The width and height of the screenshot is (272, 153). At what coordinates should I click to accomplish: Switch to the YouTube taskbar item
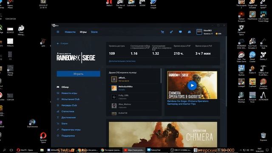(x=134, y=150)
